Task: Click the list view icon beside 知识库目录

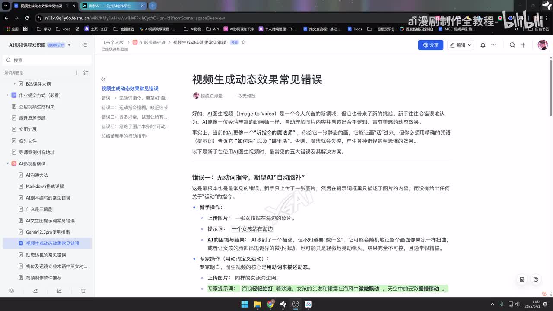Action: point(86,73)
